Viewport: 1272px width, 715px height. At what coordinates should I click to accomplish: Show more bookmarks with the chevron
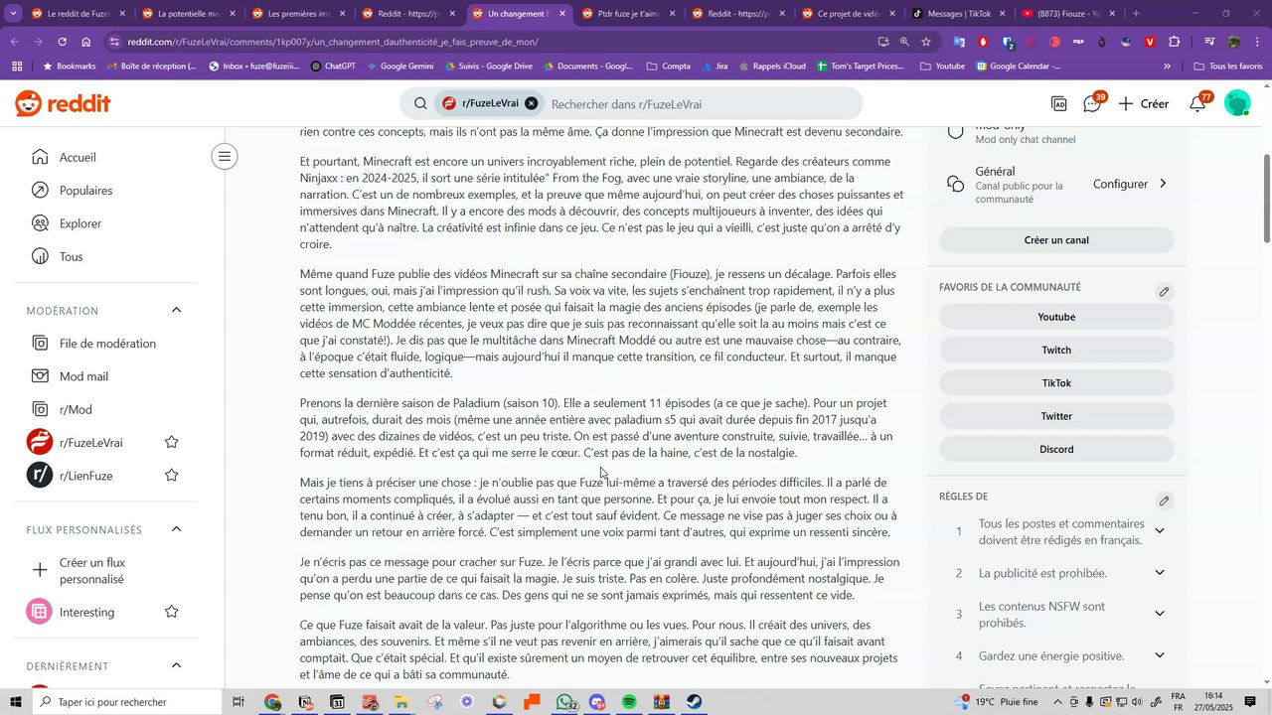coord(1167,67)
